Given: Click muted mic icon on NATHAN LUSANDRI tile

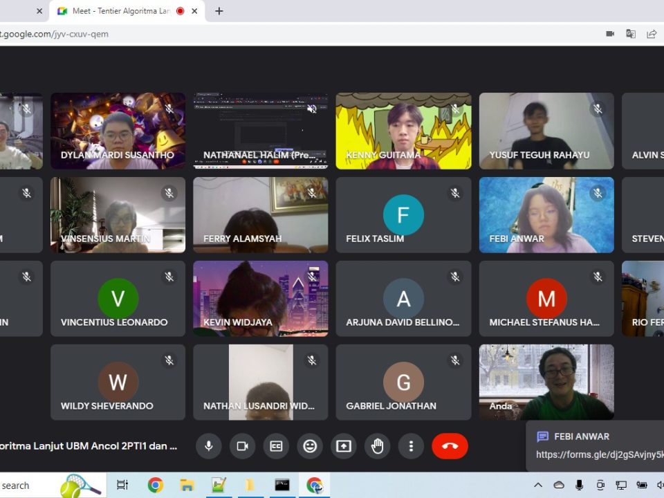Looking at the screenshot, I should [312, 360].
